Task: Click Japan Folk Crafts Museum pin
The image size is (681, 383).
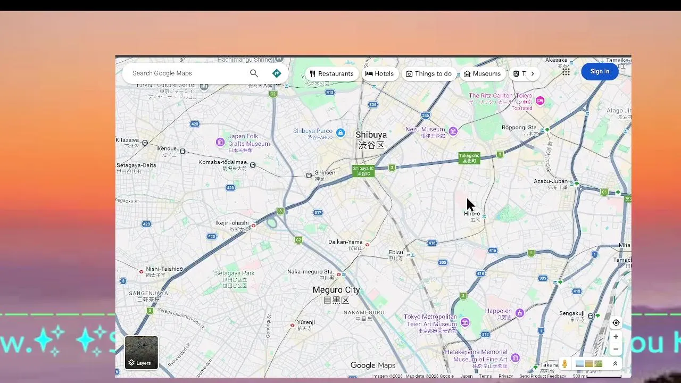Action: click(220, 141)
